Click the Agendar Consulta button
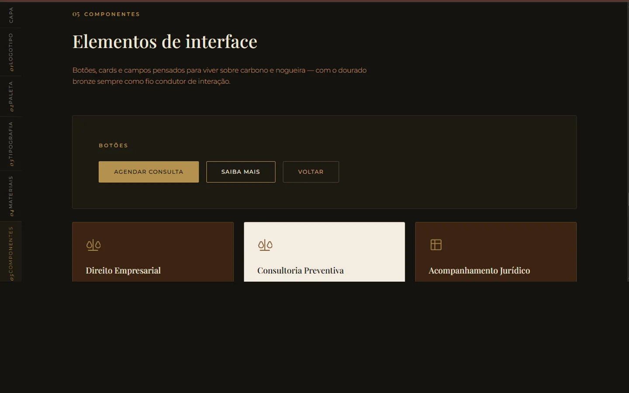 pyautogui.click(x=149, y=172)
